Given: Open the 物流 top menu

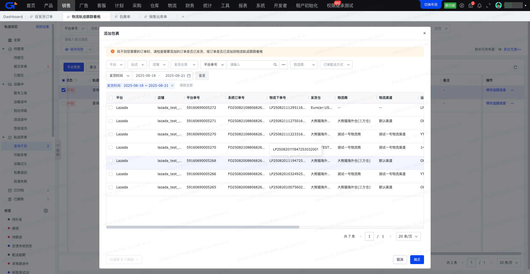Looking at the screenshot, I should 172,6.
